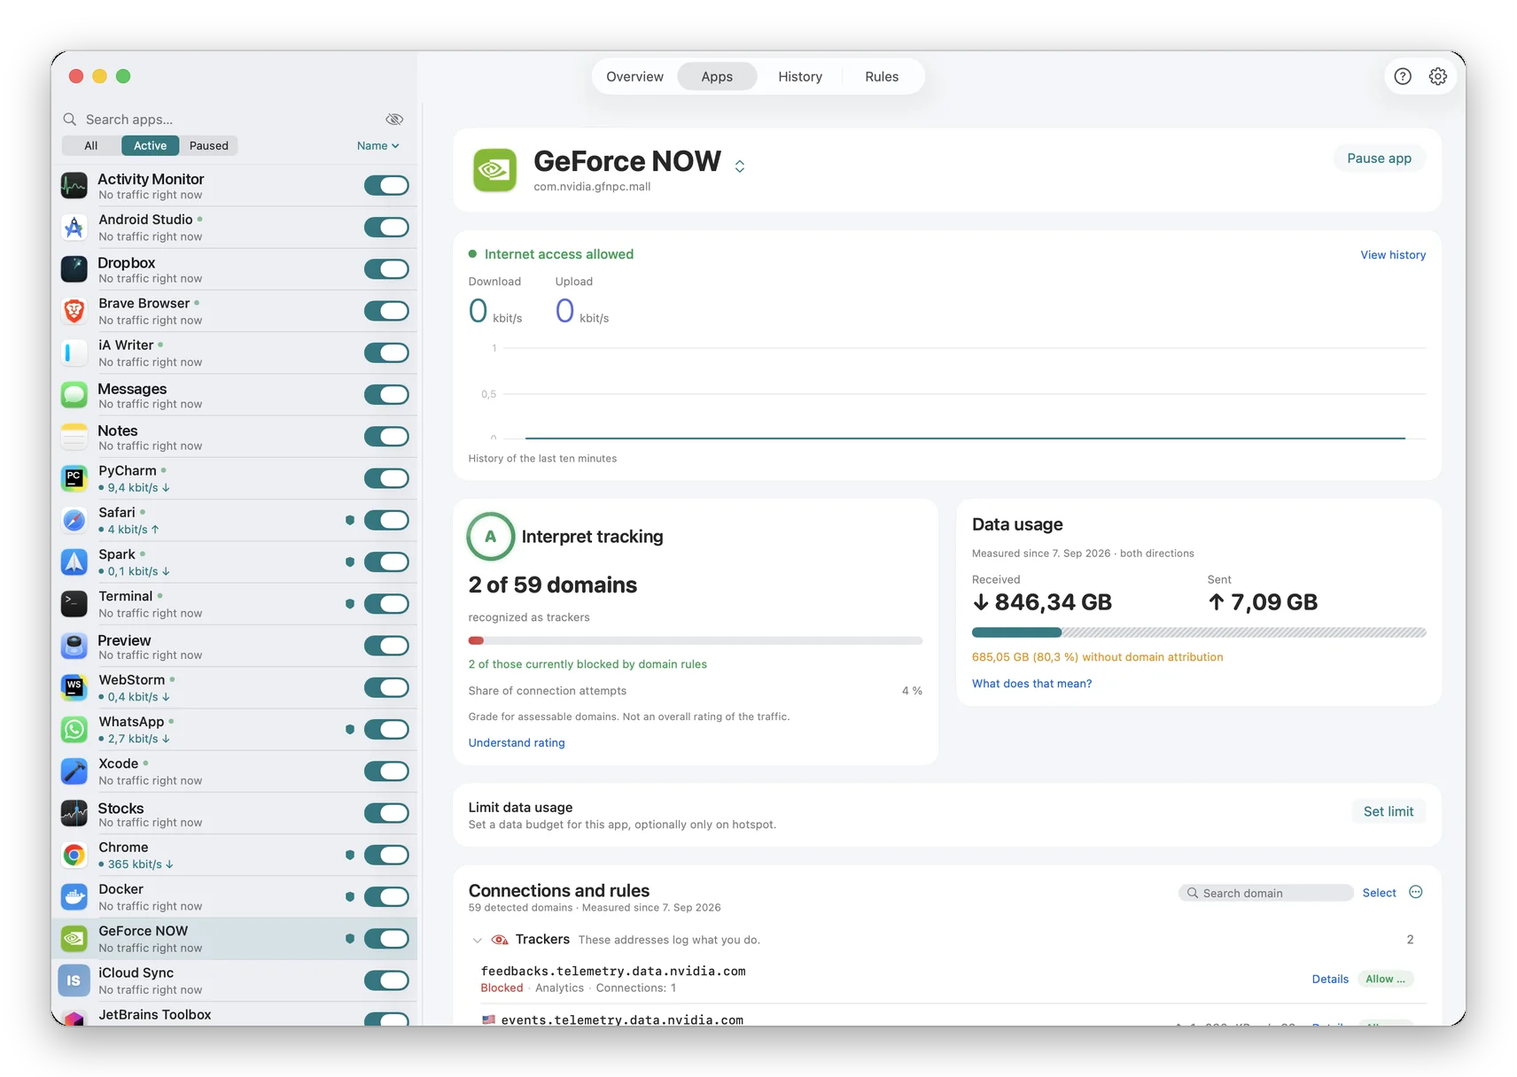
Task: Click the Chrome icon in the app list
Action: [x=74, y=855]
